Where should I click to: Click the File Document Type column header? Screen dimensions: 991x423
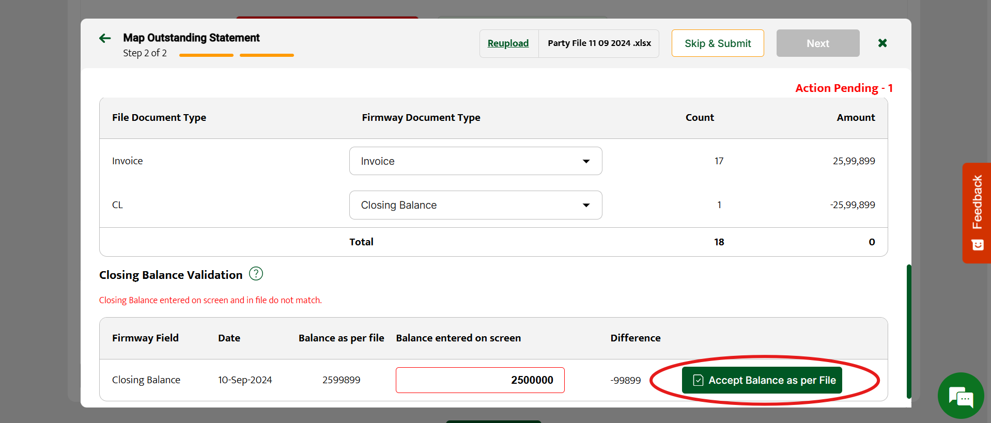(x=159, y=118)
